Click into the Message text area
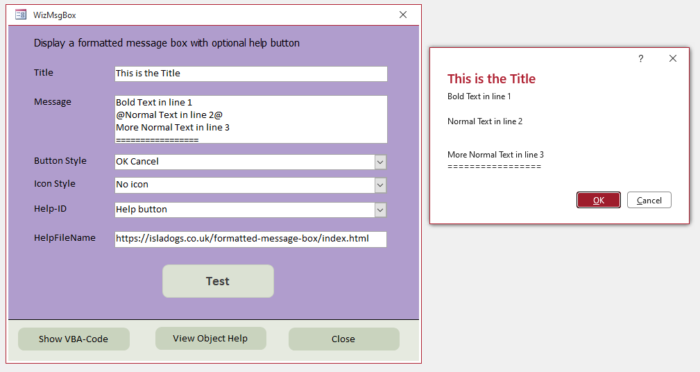Viewport: 700px width, 372px height. pos(250,119)
